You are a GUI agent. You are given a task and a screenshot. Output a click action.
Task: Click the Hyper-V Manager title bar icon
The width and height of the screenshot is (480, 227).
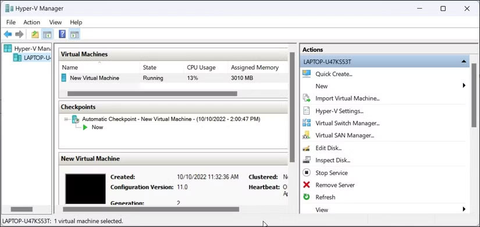click(9, 8)
